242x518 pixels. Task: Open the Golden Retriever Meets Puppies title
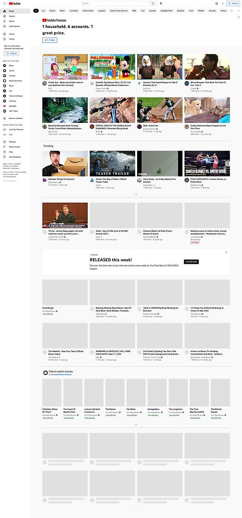click(208, 127)
